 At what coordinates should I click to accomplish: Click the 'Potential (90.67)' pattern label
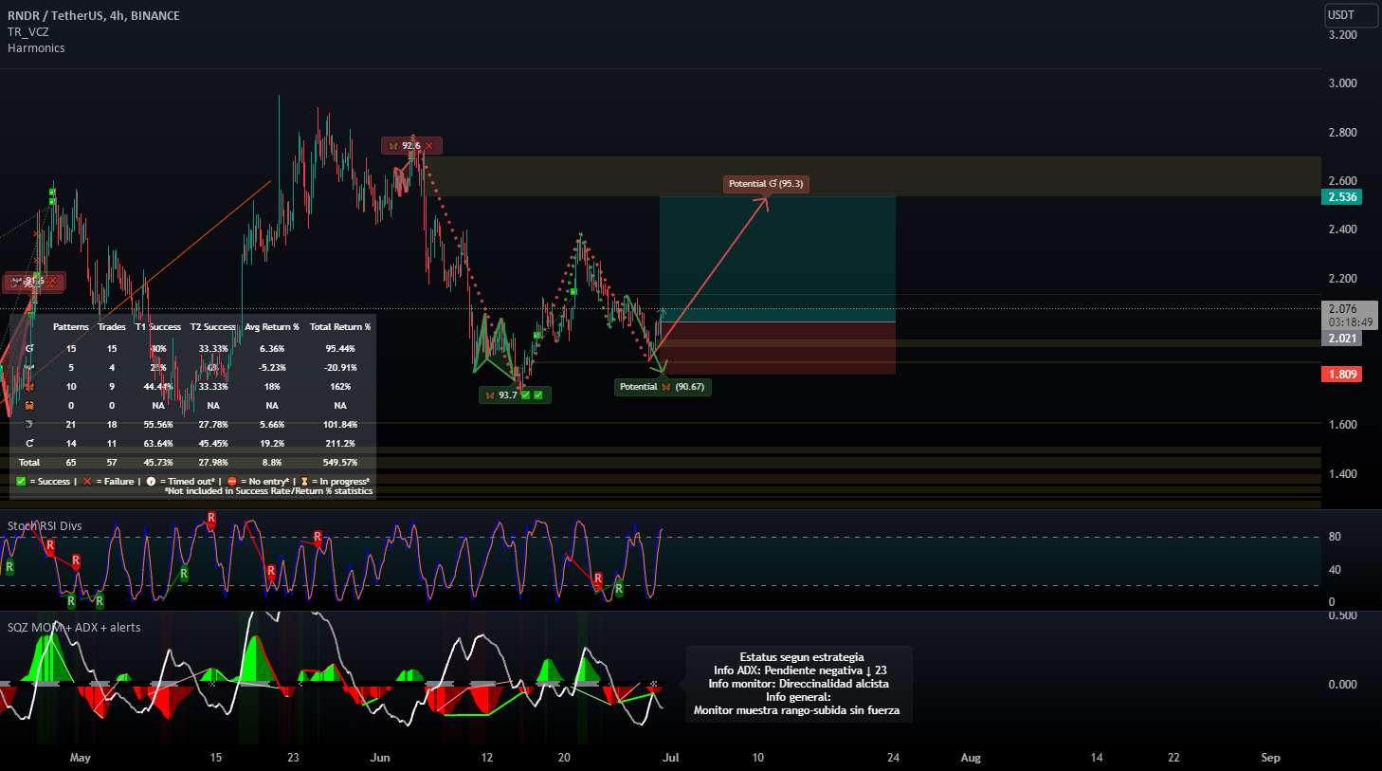662,387
